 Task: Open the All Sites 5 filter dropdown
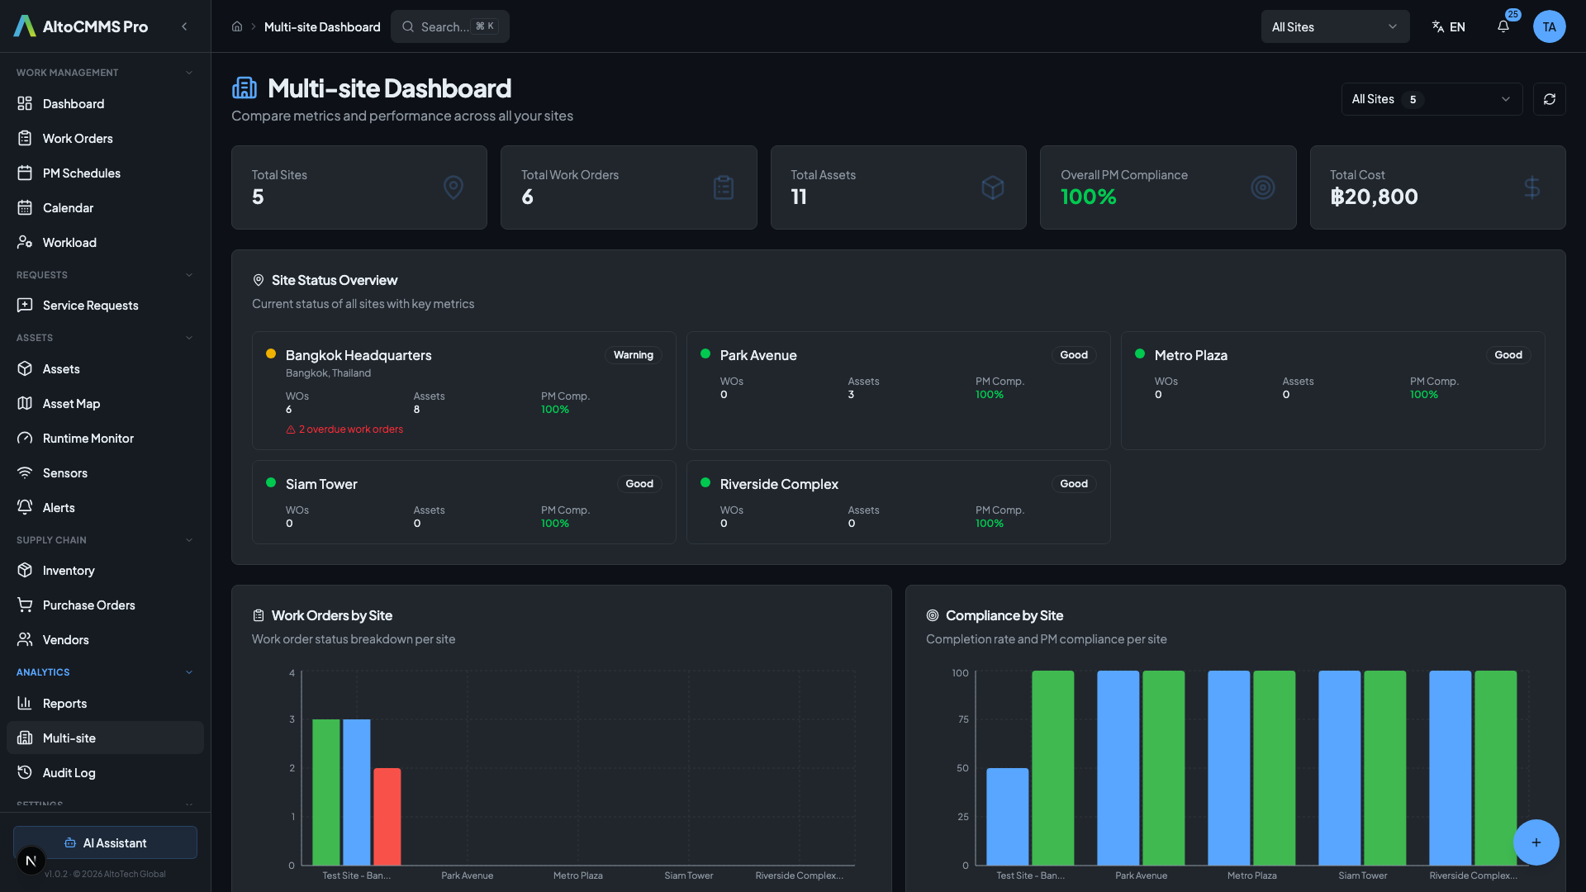pyautogui.click(x=1431, y=99)
